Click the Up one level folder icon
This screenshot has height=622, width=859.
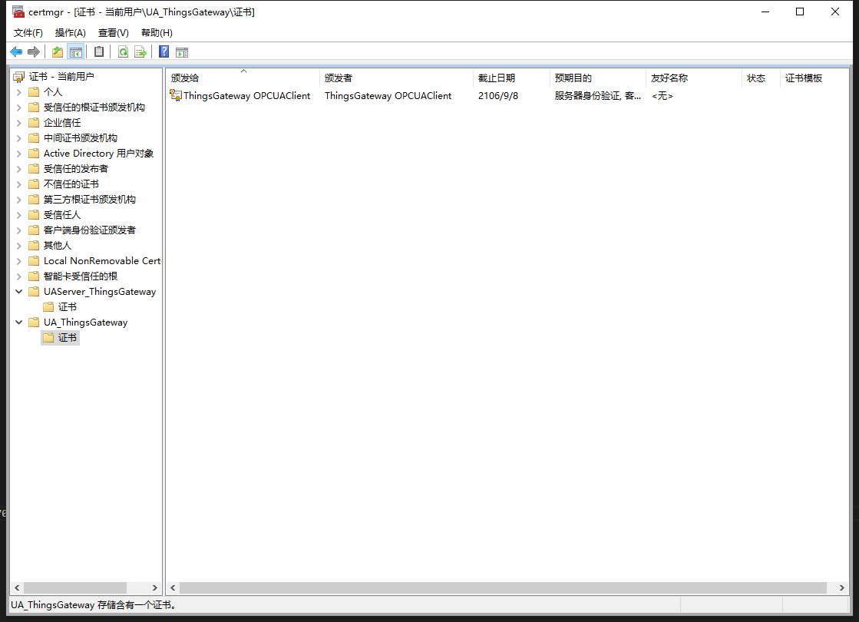(58, 52)
